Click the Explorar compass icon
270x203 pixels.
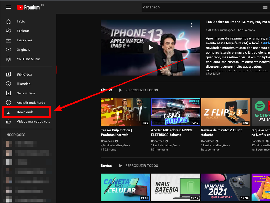point(8,31)
